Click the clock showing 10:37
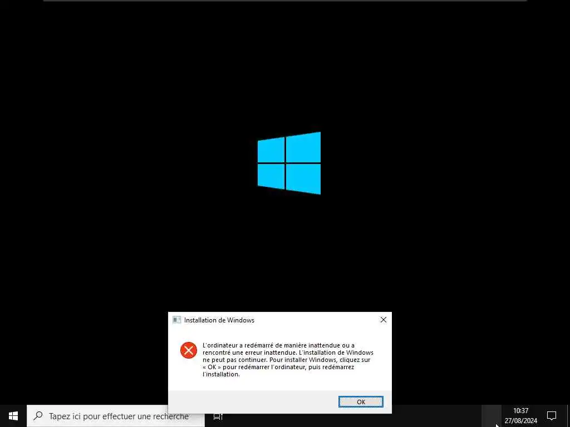 coord(520,411)
